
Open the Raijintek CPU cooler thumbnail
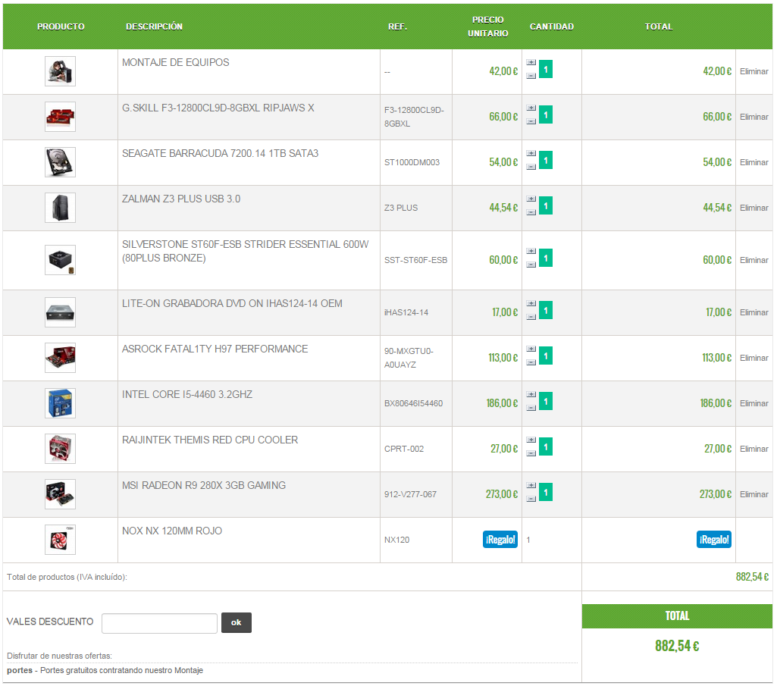point(60,449)
